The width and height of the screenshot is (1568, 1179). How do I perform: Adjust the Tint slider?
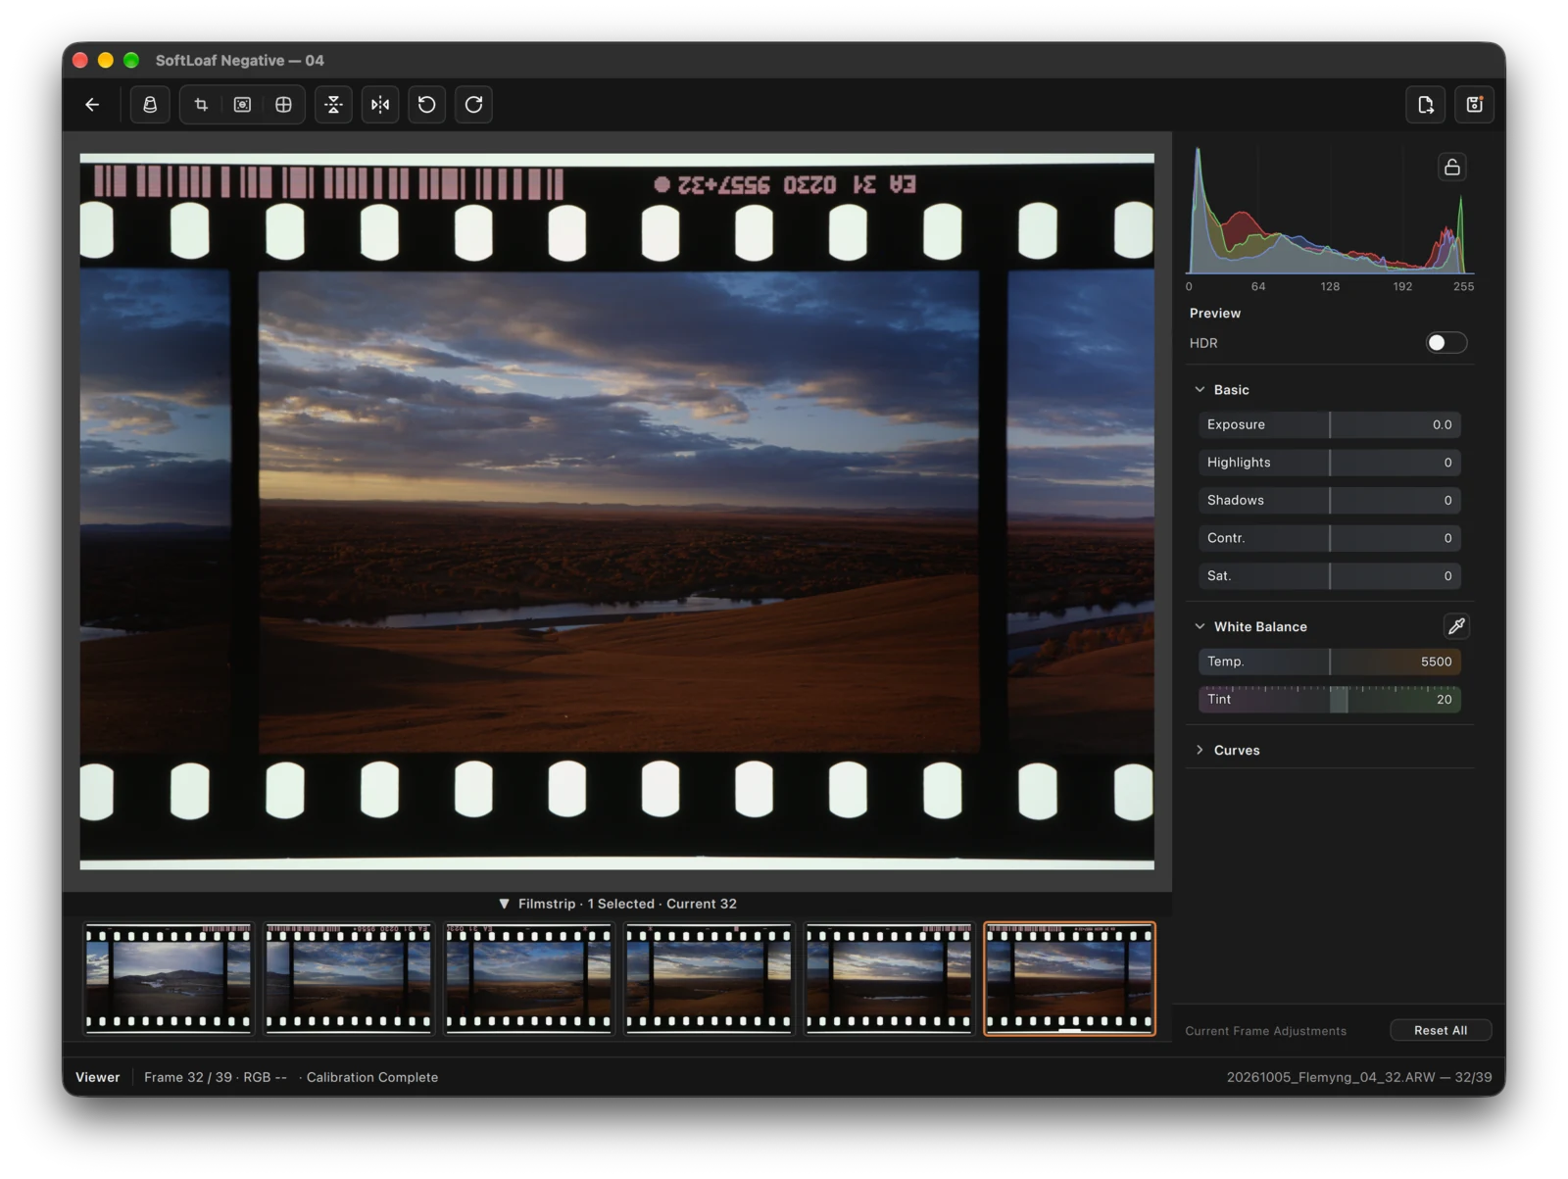point(1330,700)
